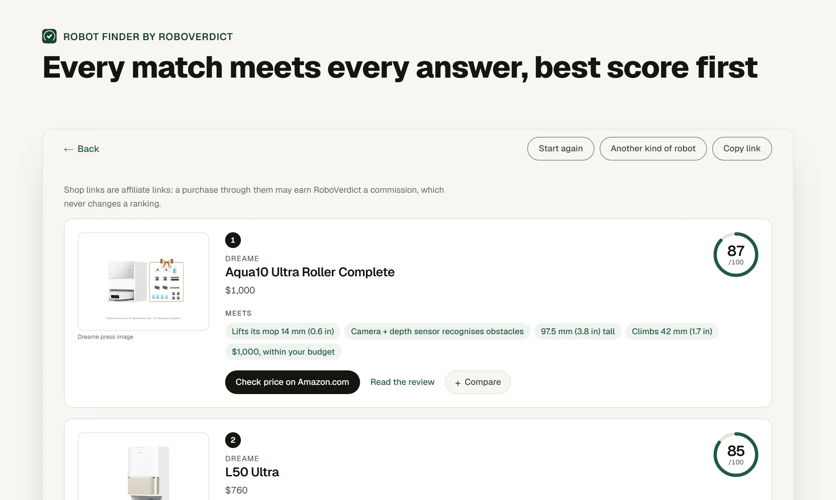The height and width of the screenshot is (500, 836).
Task: Click the DREAME brand label above Aqua10
Action: [x=242, y=259]
